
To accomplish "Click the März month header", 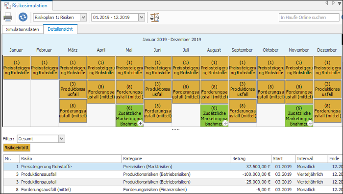I will tap(73, 50).
